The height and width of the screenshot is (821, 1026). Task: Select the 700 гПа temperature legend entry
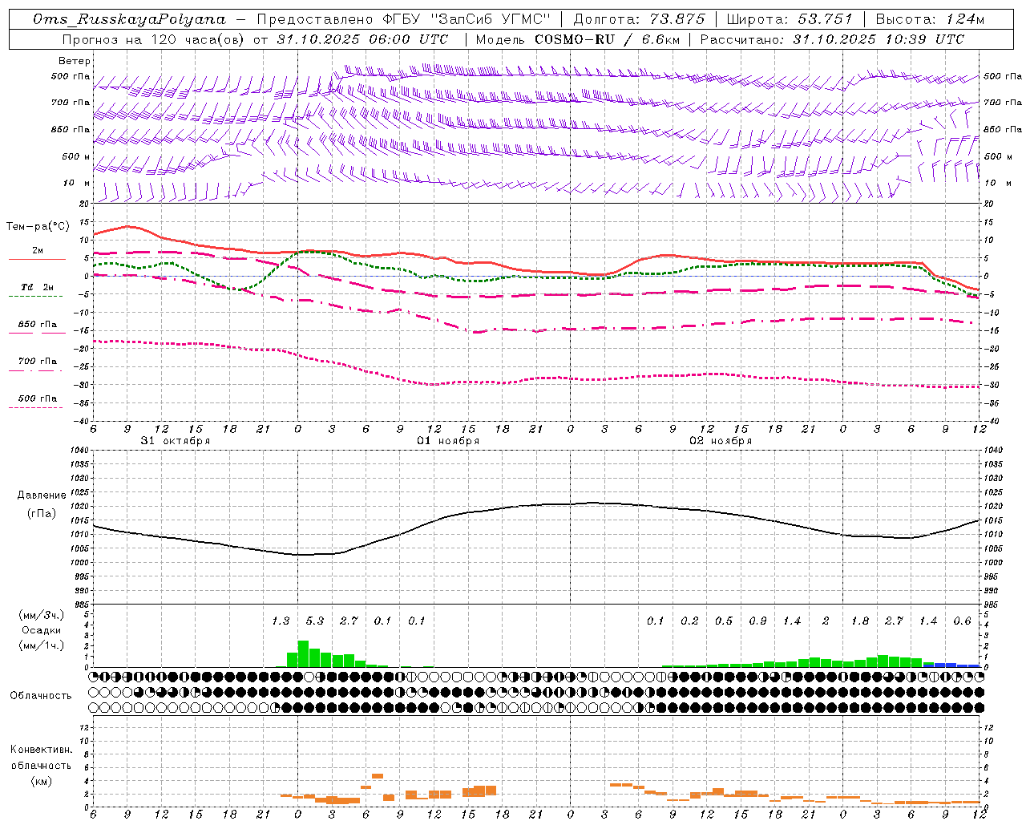[38, 362]
